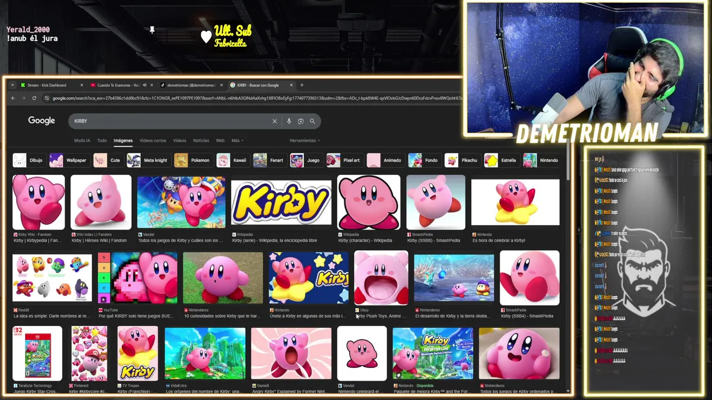Filter images by Juego chip
This screenshot has width=712, height=400.
(305, 161)
